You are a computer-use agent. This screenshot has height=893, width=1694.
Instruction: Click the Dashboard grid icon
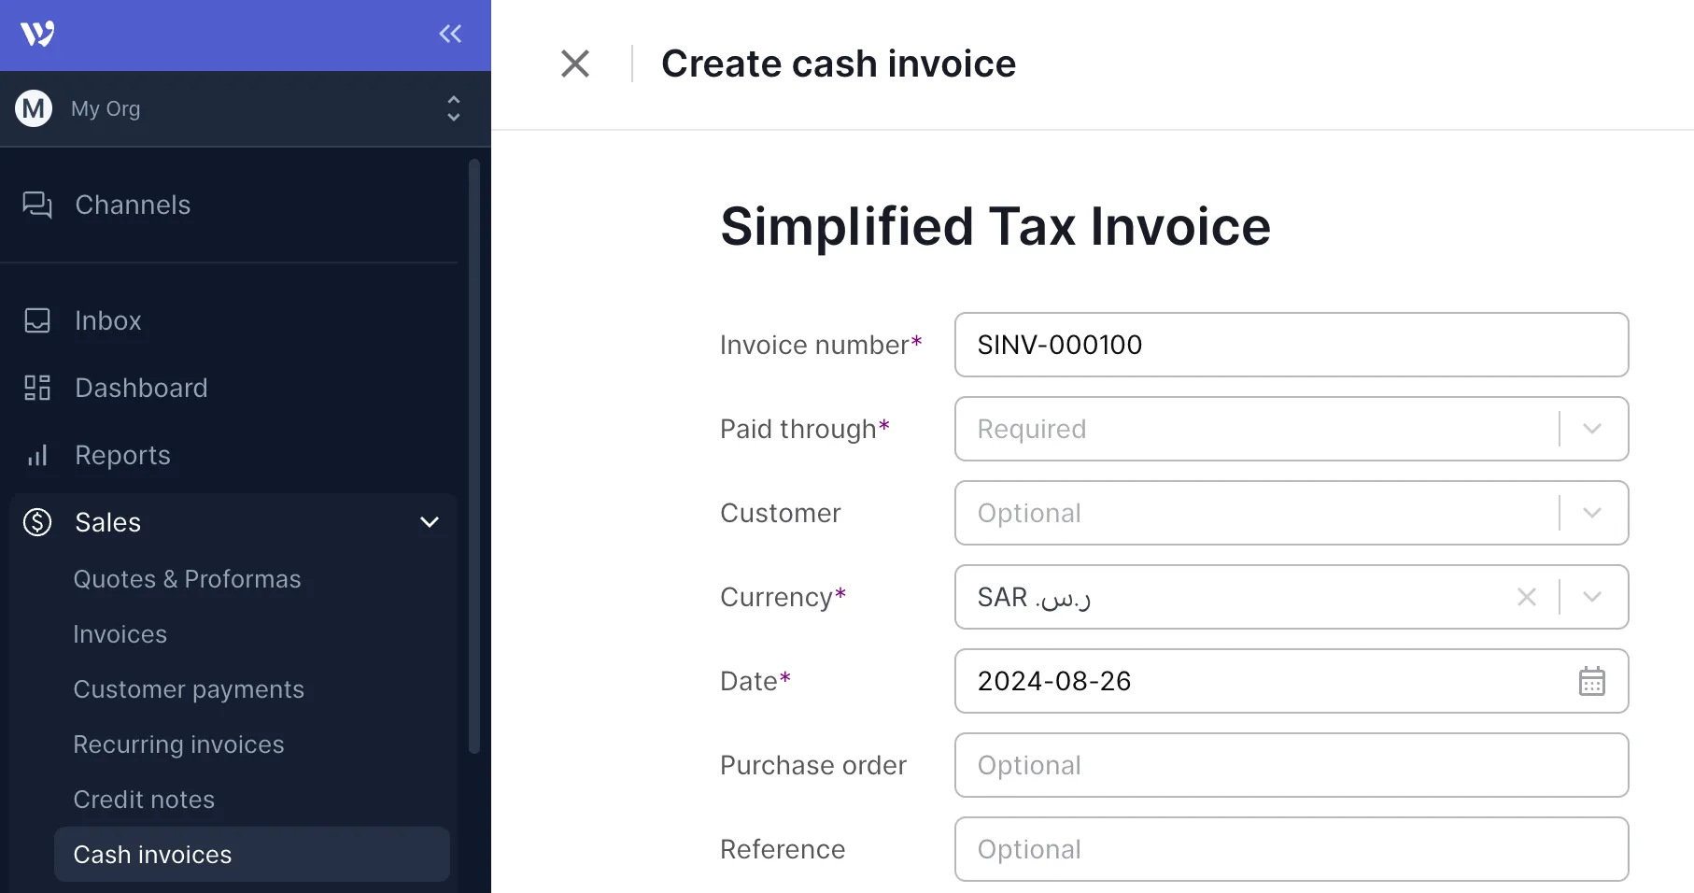click(37, 388)
